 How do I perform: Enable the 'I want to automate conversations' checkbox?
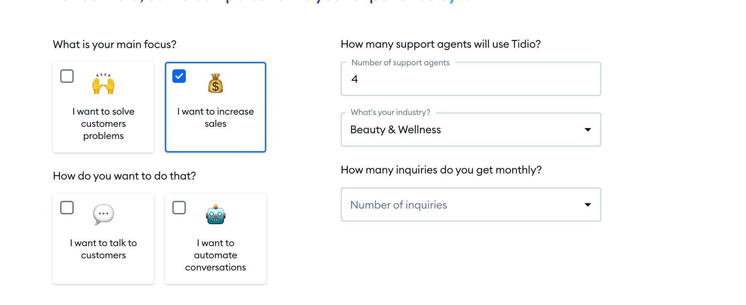click(x=179, y=208)
